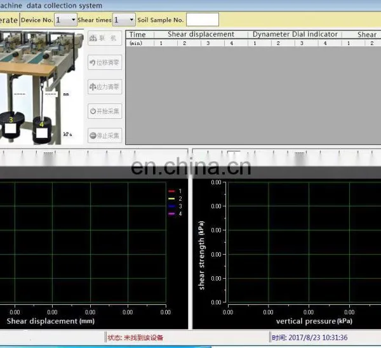Open the Device No. dropdown
The height and width of the screenshot is (348, 381).
[65, 20]
